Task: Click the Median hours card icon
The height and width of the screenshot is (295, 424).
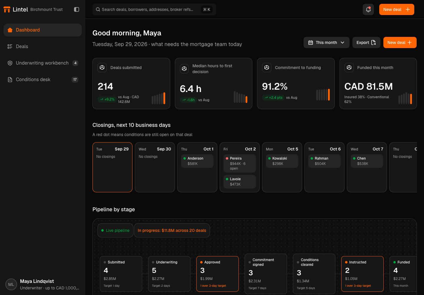Action: coord(184,69)
